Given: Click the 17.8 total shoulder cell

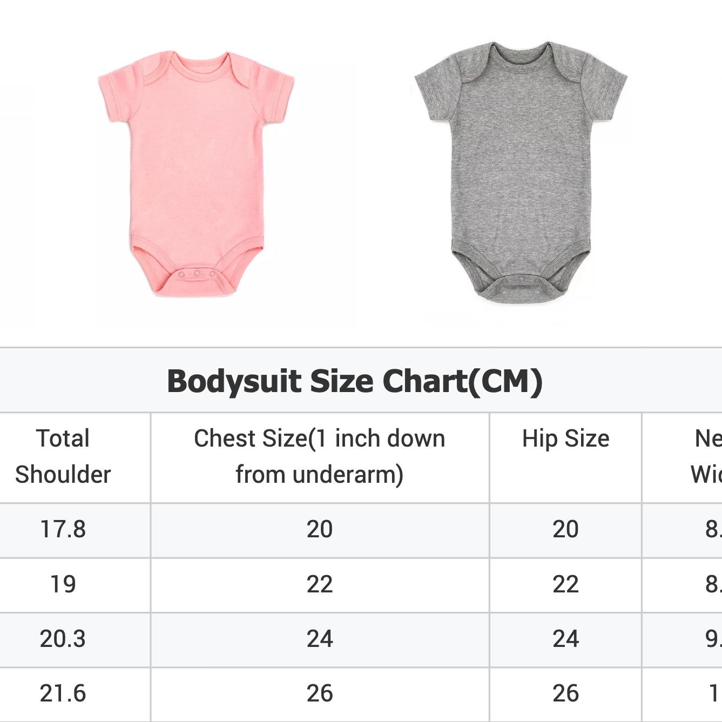Looking at the screenshot, I should 63,529.
